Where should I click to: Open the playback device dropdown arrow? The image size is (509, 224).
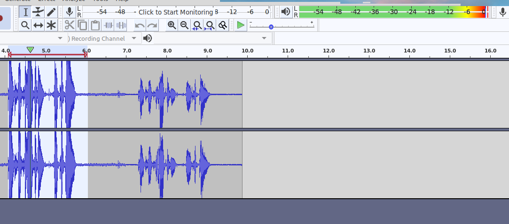coord(264,38)
